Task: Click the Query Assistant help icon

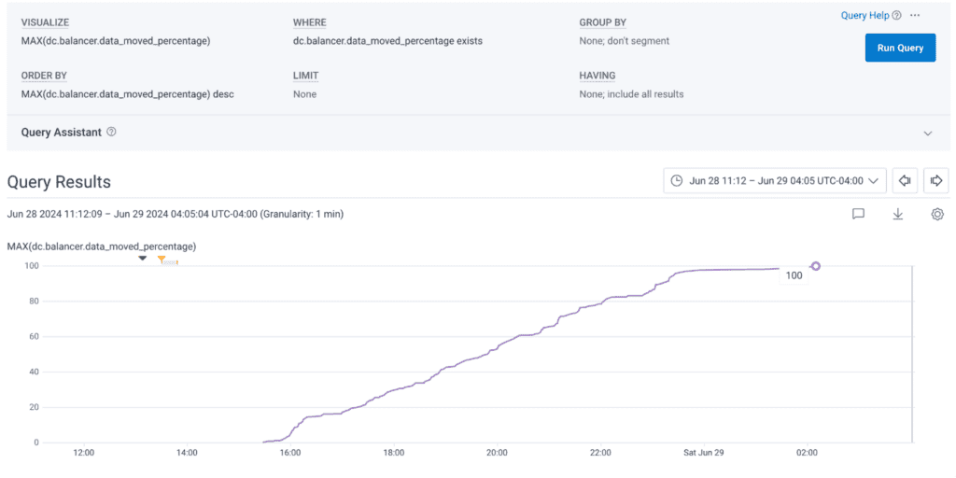Action: point(111,133)
